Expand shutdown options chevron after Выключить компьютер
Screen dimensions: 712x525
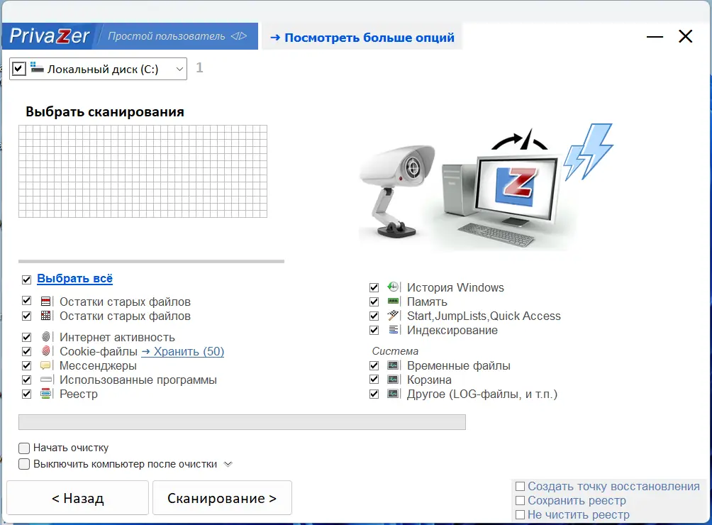[228, 464]
